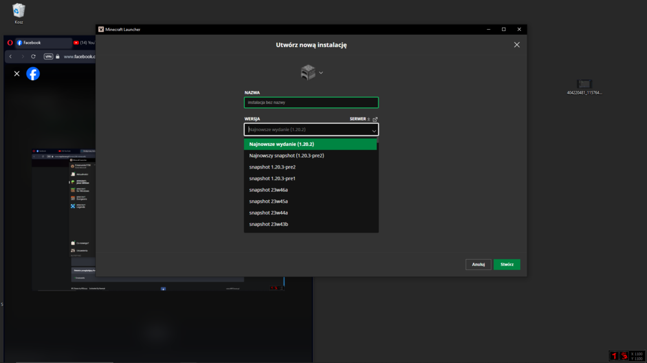
Task: Choose snapshot 1.20.3-pre1 from list
Action: 311,178
